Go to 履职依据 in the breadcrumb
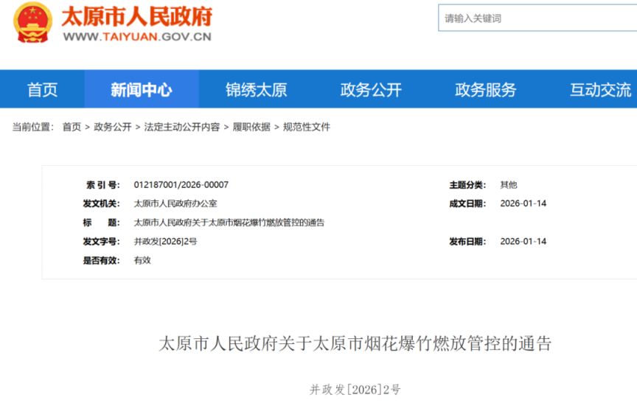The height and width of the screenshot is (406, 637). (251, 127)
